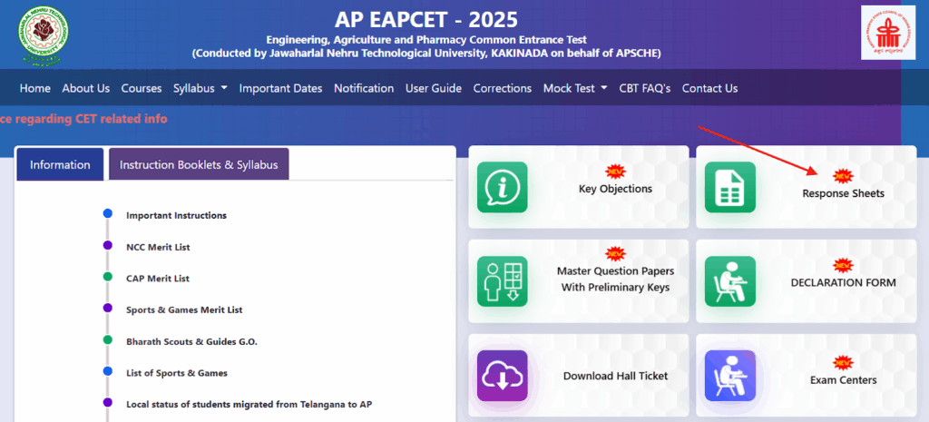Click green bullet beside CAP Merit List
This screenshot has width=929, height=422.
point(107,276)
